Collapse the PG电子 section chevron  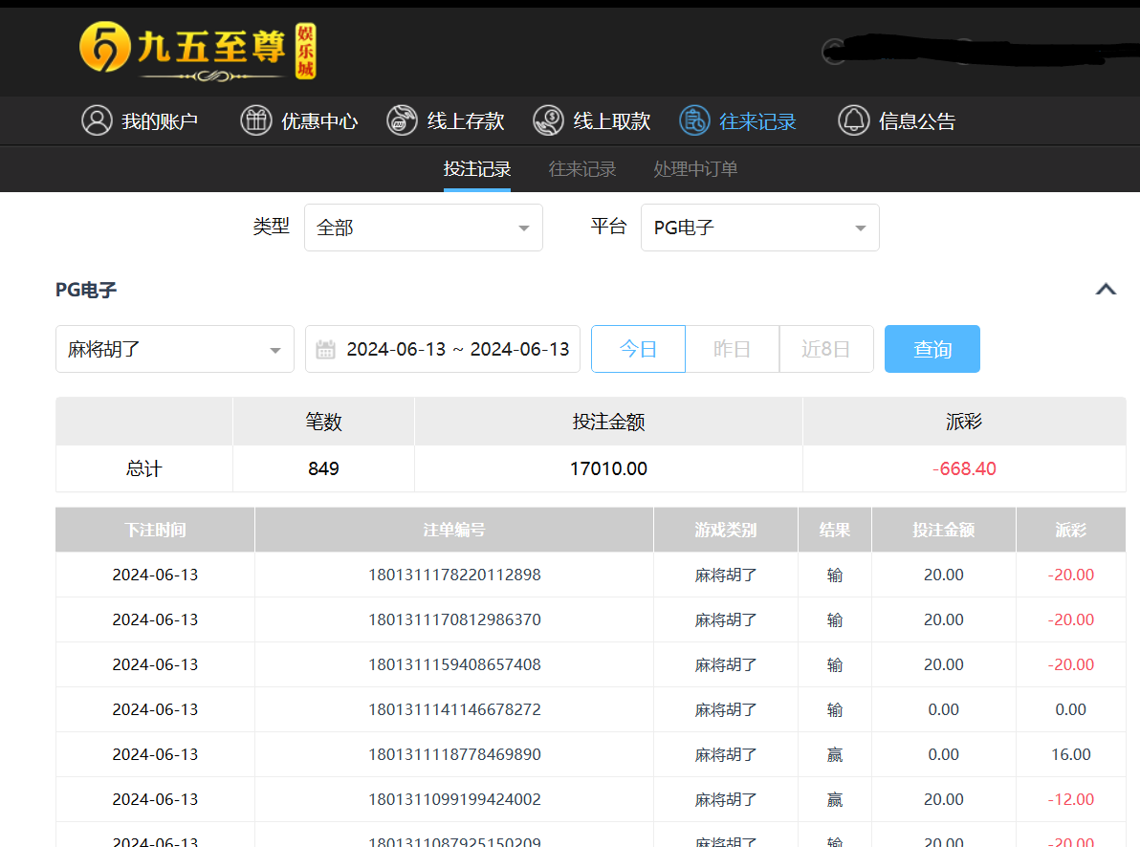click(x=1106, y=290)
